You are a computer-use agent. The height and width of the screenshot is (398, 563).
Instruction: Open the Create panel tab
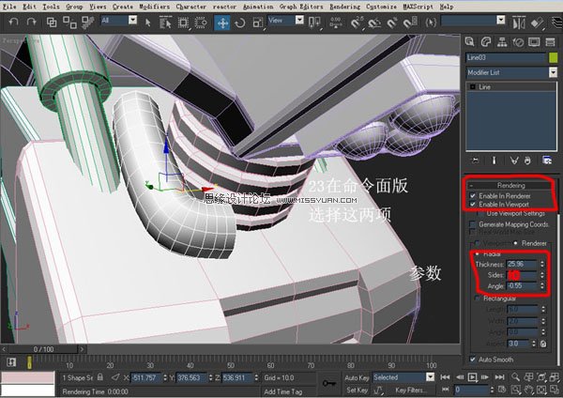click(469, 42)
